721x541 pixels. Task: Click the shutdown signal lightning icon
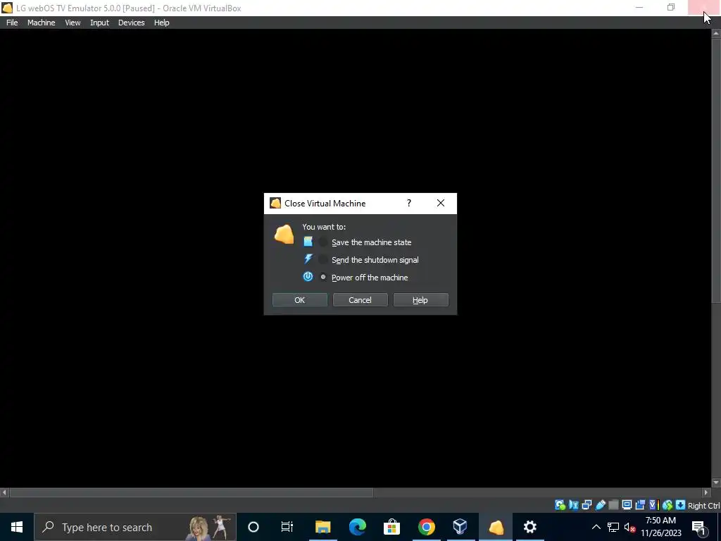[308, 259]
